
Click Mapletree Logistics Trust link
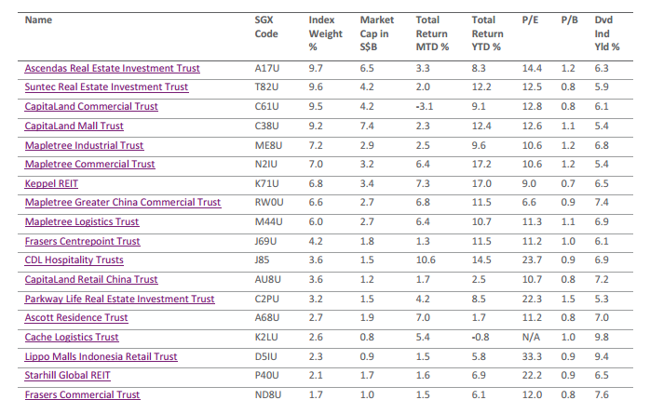[x=81, y=222]
